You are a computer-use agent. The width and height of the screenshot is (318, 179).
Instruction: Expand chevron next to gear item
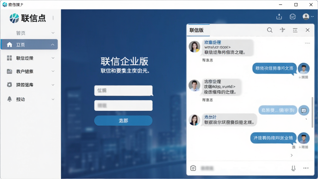[x=53, y=85]
